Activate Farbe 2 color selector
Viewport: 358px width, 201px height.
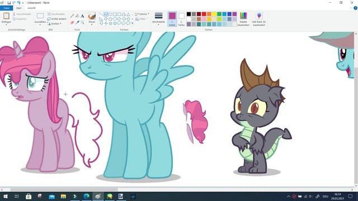[x=181, y=19]
